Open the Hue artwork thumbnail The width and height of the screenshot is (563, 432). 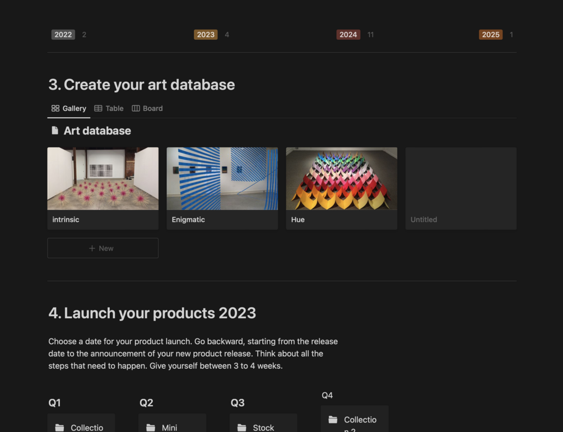342,179
